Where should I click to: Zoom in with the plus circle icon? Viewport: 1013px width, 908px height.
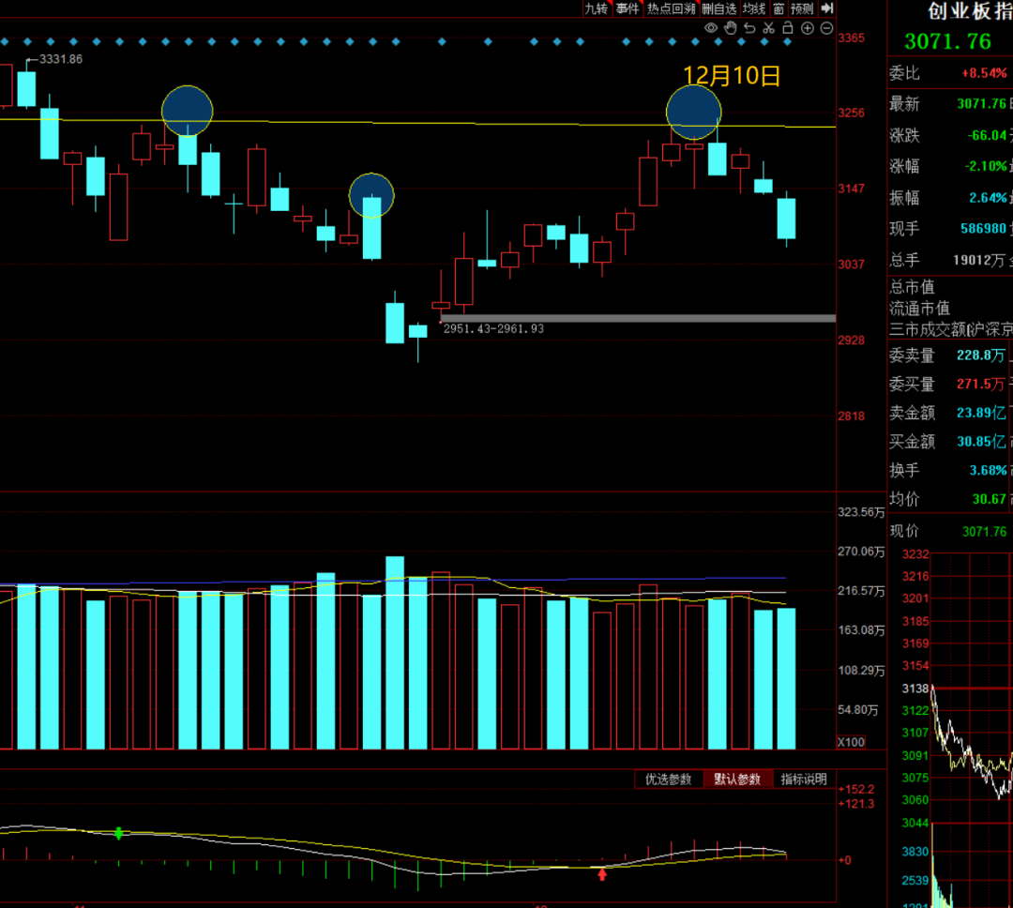(x=808, y=28)
